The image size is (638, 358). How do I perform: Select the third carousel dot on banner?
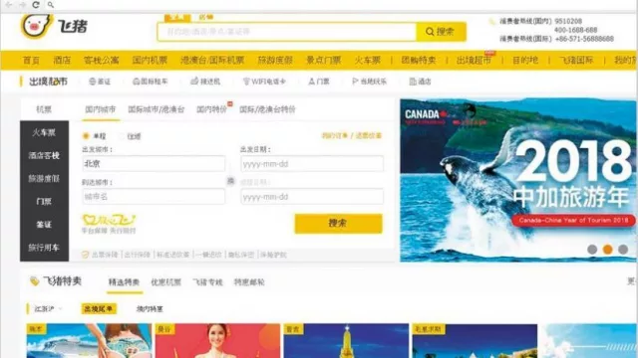point(623,250)
